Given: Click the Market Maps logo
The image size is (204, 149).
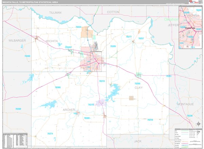Looking at the screenshot, I should [x=185, y=2].
